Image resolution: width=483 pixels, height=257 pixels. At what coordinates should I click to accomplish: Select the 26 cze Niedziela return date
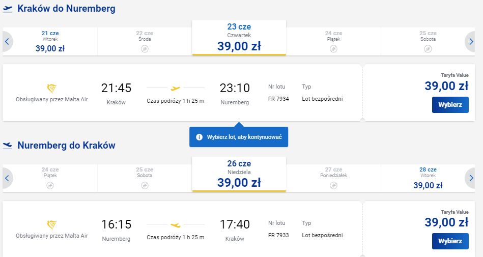click(239, 175)
